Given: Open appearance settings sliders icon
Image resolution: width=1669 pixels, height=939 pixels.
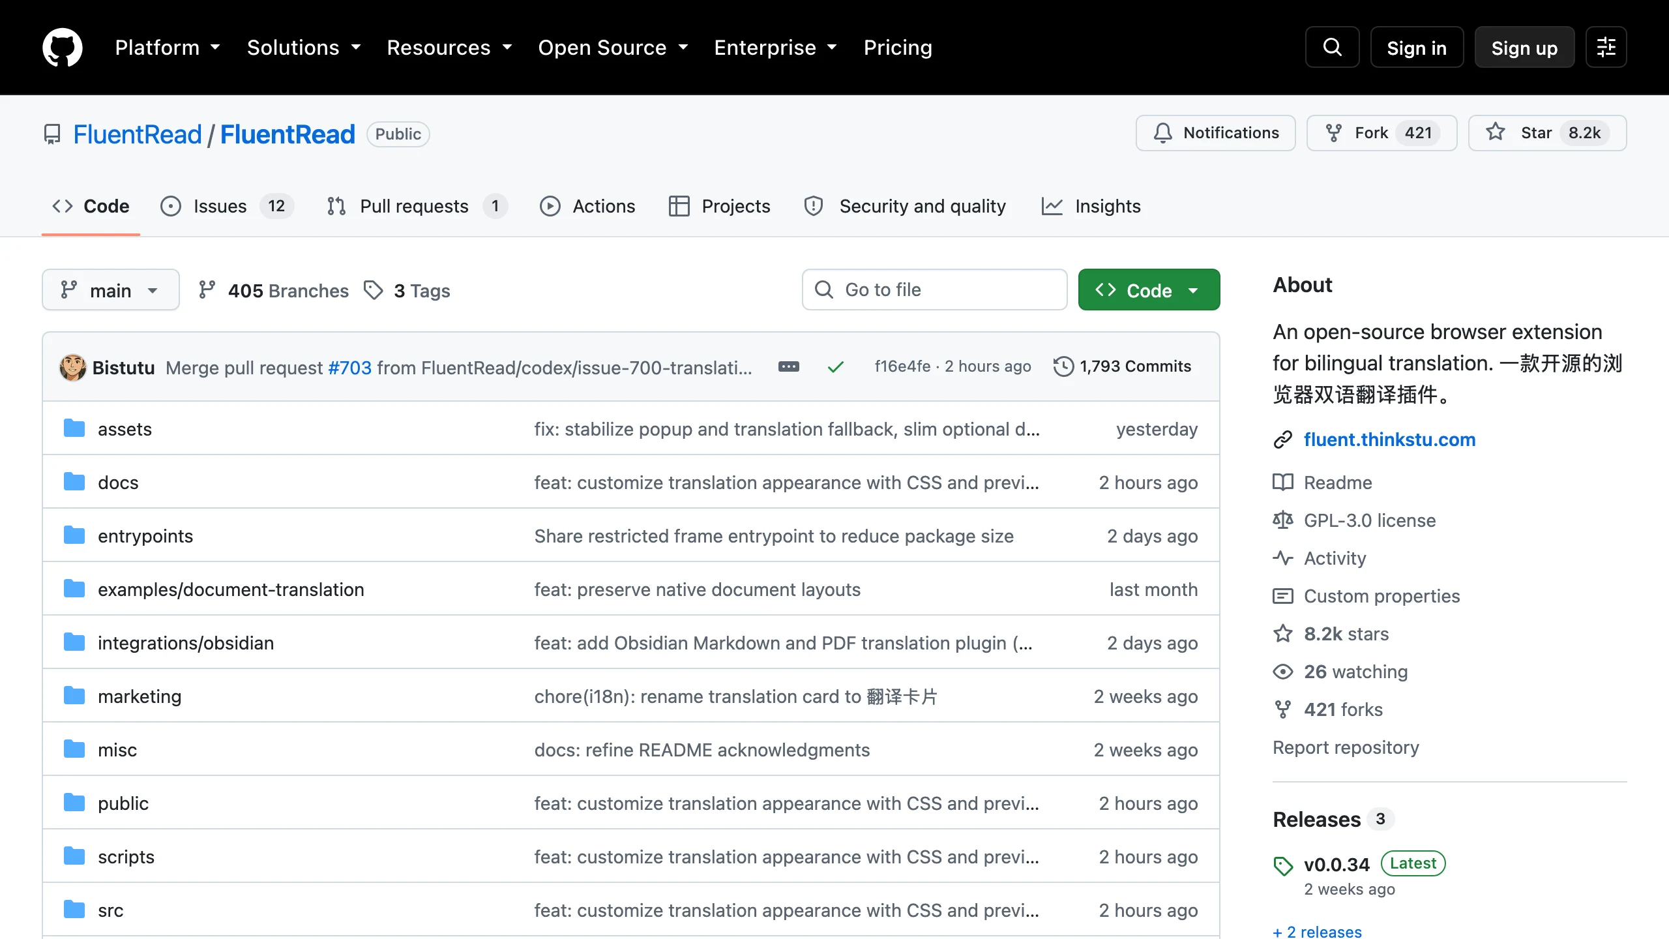Looking at the screenshot, I should click(x=1606, y=47).
